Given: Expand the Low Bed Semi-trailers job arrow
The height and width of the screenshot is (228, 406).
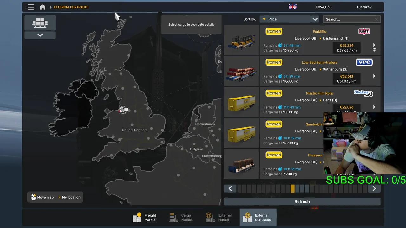Looking at the screenshot, I should tap(374, 76).
